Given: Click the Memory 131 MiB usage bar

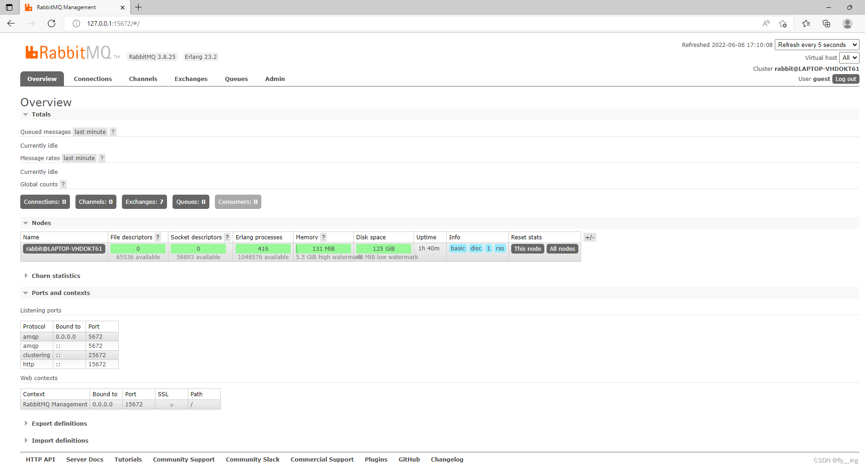Looking at the screenshot, I should [x=323, y=249].
